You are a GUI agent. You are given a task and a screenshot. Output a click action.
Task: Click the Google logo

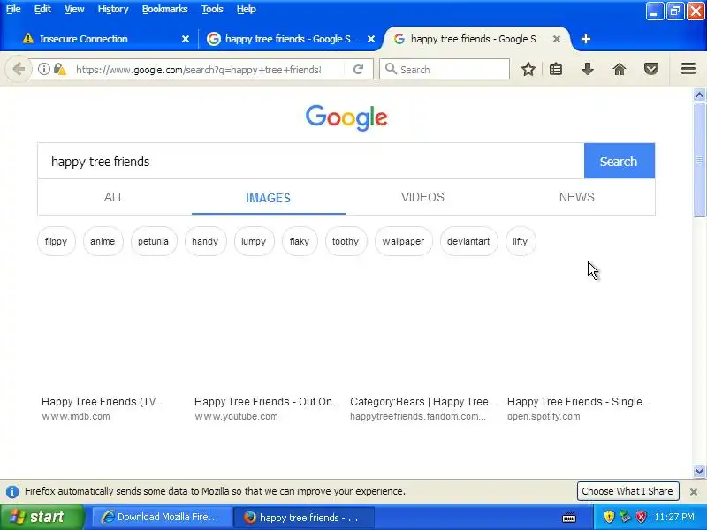pos(346,117)
